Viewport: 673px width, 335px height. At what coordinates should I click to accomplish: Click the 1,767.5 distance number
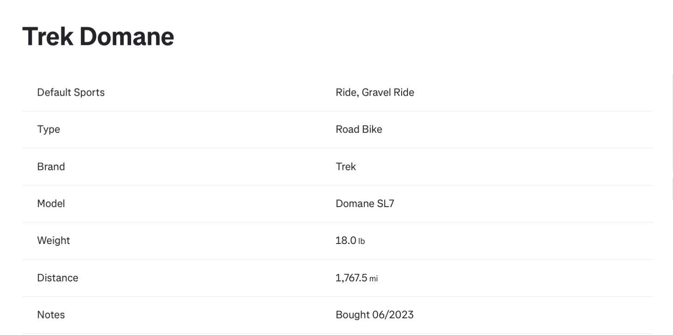[351, 278]
